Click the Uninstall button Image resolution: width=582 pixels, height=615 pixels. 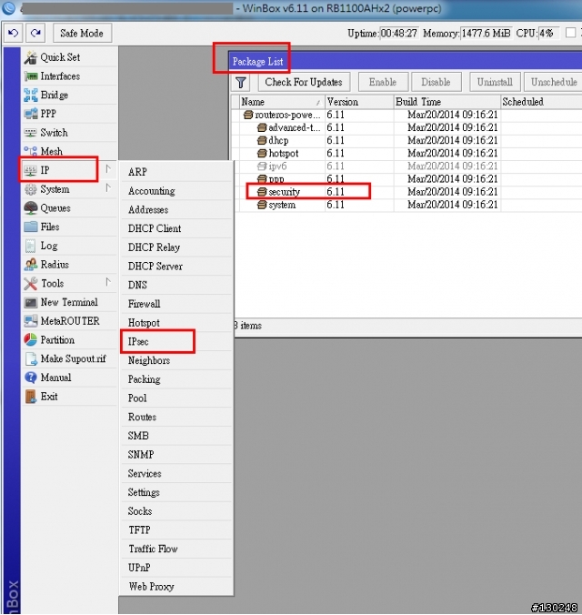[495, 83]
